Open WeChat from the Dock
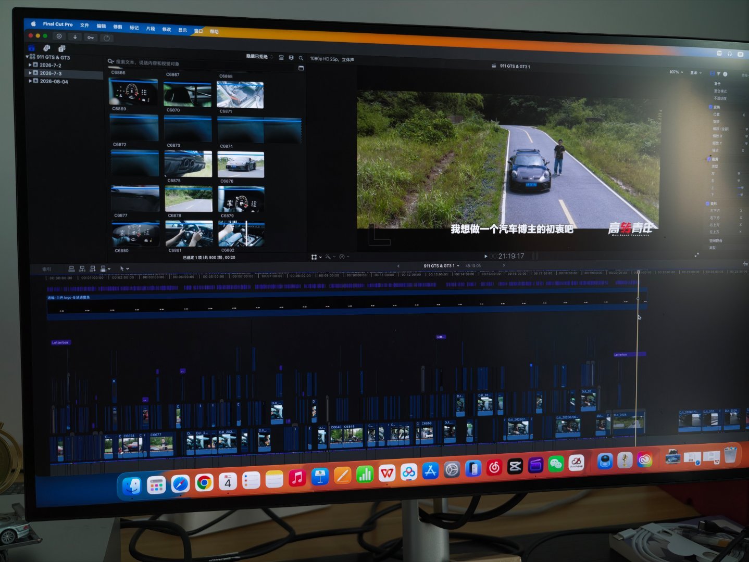The image size is (749, 562). coord(556,463)
